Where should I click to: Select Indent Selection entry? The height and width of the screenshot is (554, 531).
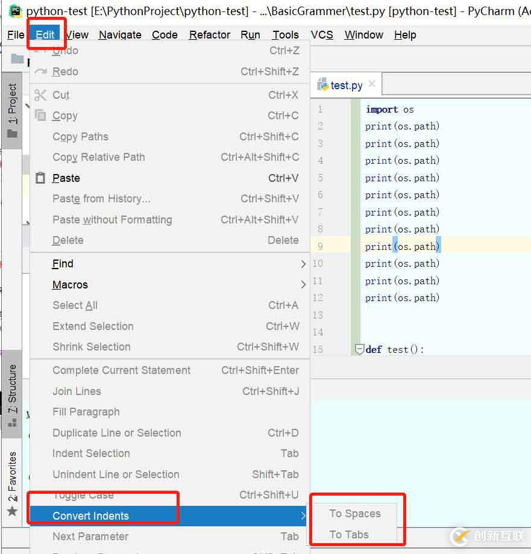[x=170, y=453]
